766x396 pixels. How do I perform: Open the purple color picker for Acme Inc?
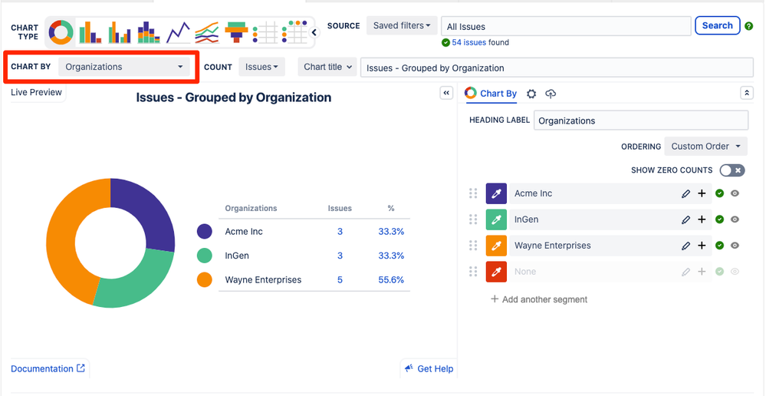(x=496, y=193)
